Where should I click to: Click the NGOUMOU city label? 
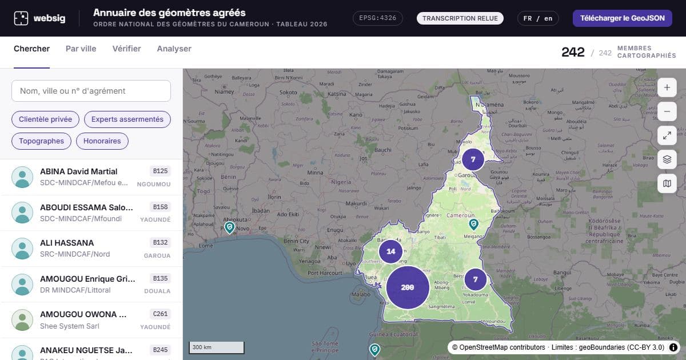tap(154, 184)
